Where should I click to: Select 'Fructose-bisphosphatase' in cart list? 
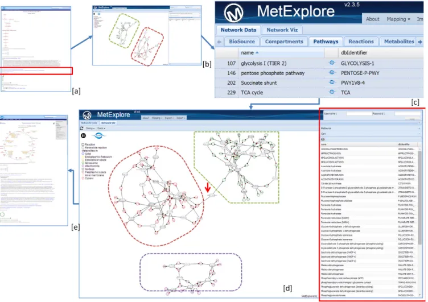[334, 196]
